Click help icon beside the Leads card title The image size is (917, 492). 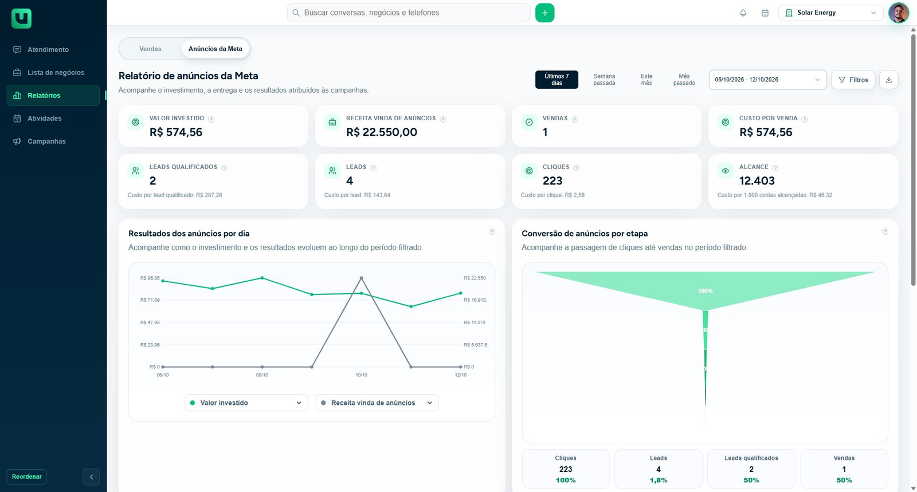tap(373, 168)
